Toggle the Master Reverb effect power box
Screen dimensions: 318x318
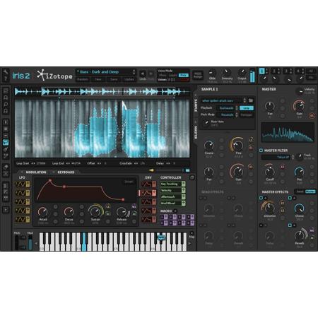pyautogui.click(x=290, y=225)
